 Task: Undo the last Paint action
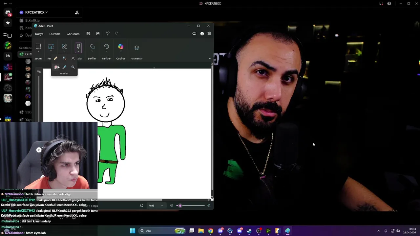click(108, 33)
